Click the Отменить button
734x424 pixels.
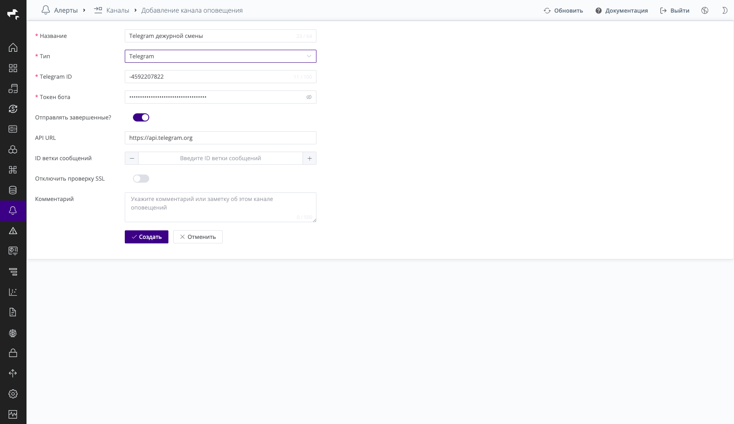[x=198, y=237]
